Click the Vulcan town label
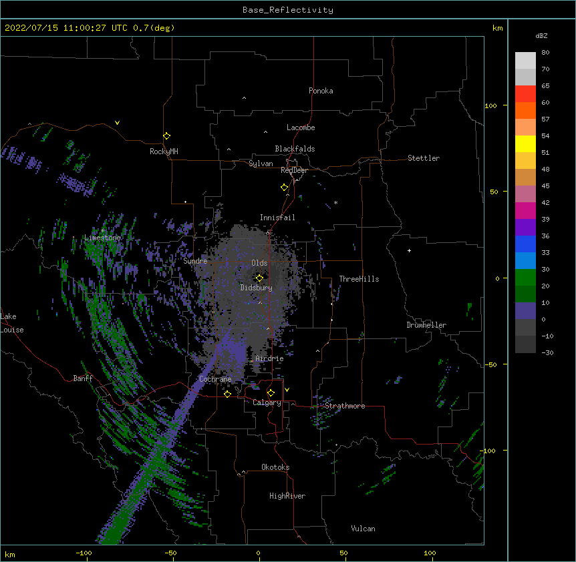The width and height of the screenshot is (576, 562). (x=363, y=529)
